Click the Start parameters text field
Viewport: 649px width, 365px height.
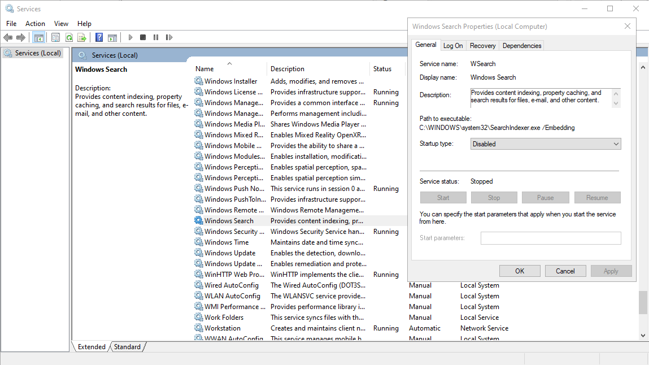coord(550,238)
